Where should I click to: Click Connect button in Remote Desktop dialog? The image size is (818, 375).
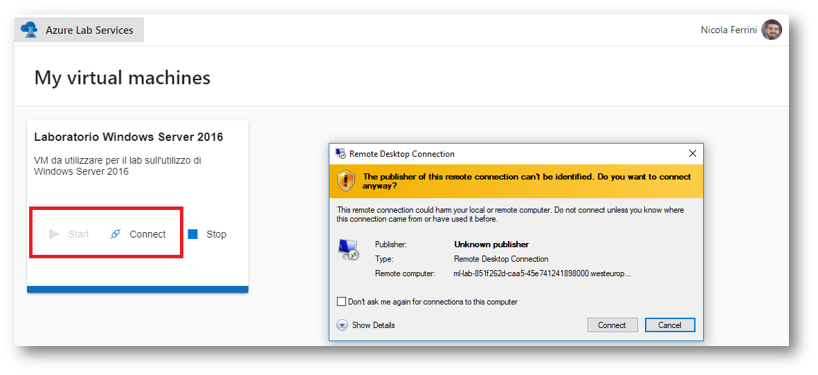pos(612,325)
